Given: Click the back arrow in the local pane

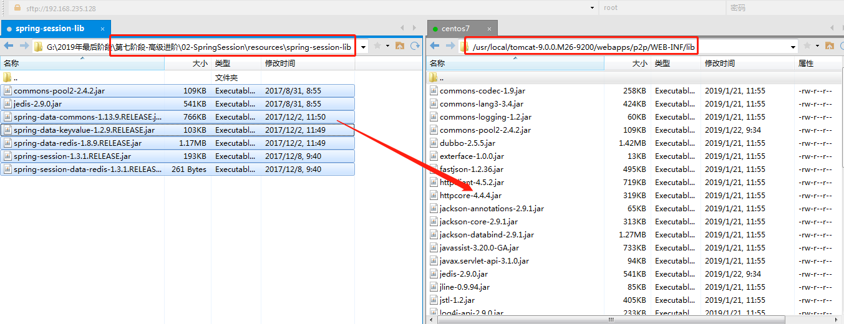Looking at the screenshot, I should 8,46.
